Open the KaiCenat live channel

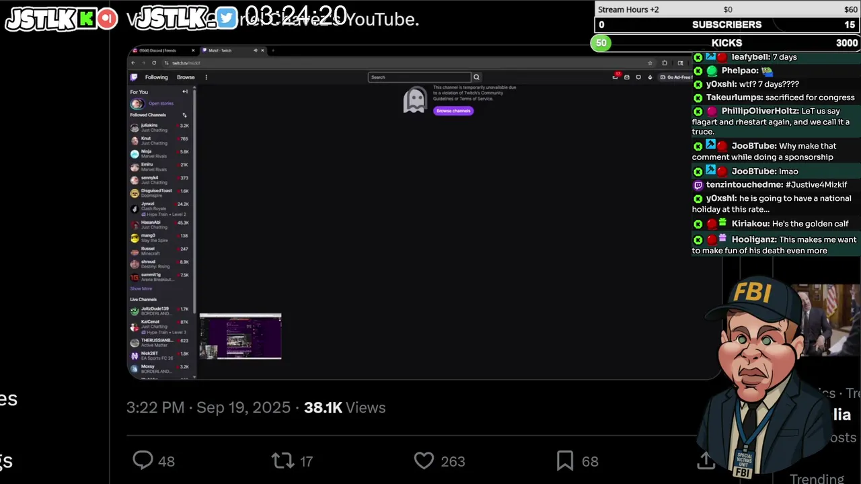pyautogui.click(x=160, y=327)
